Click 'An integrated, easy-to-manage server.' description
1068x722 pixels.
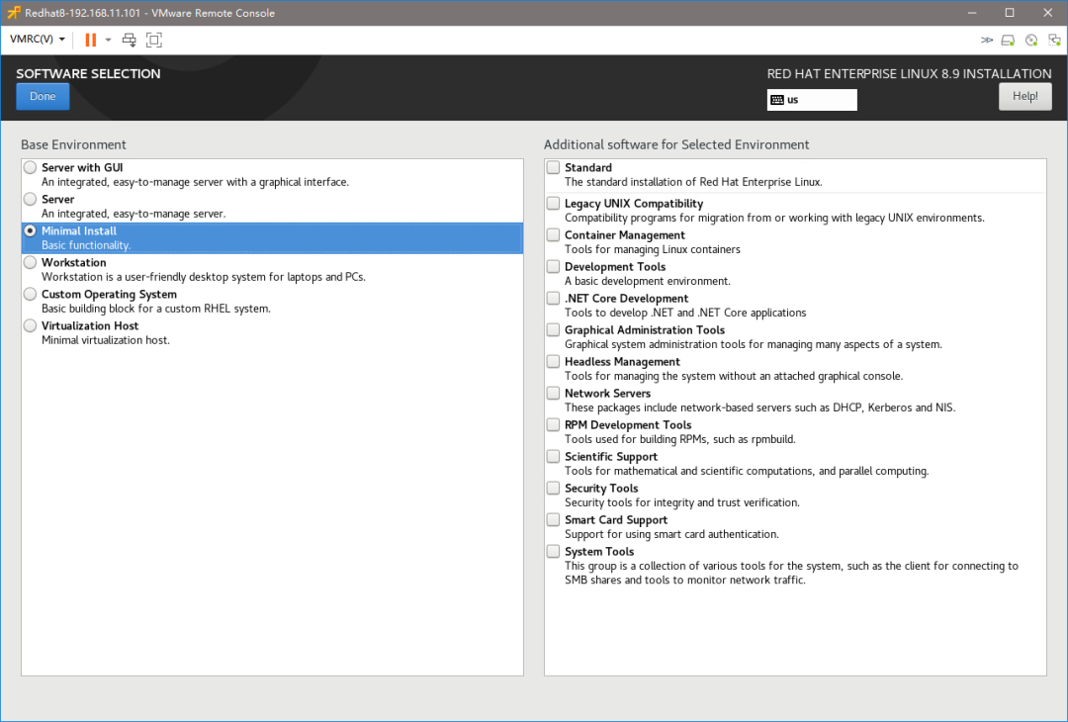(x=133, y=214)
